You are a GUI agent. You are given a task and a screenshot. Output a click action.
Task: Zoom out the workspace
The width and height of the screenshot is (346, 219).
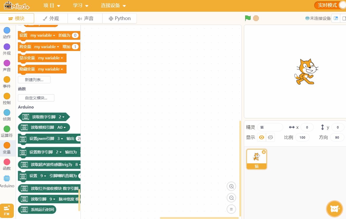point(231,198)
